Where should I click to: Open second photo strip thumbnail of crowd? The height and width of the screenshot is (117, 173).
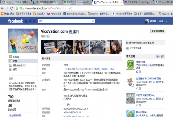tap(65, 47)
